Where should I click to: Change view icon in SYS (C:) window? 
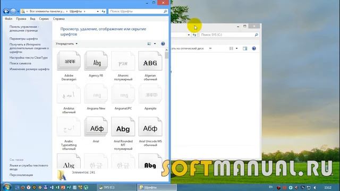click(x=231, y=48)
